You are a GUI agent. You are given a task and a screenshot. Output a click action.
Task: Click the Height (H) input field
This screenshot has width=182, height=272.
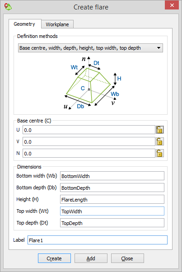[x=112, y=199]
